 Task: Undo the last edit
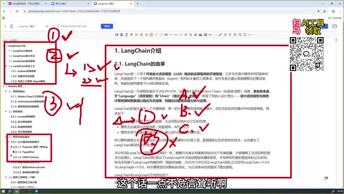pyautogui.click(x=210, y=34)
